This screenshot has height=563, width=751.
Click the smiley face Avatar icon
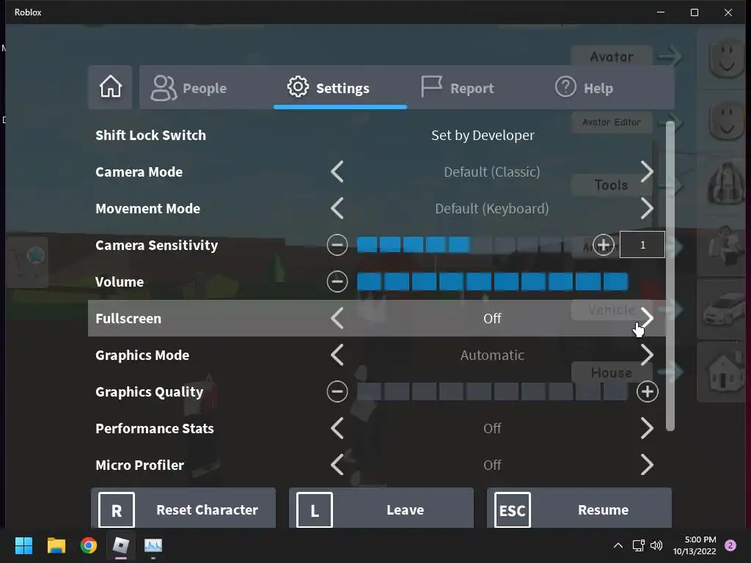click(x=725, y=57)
